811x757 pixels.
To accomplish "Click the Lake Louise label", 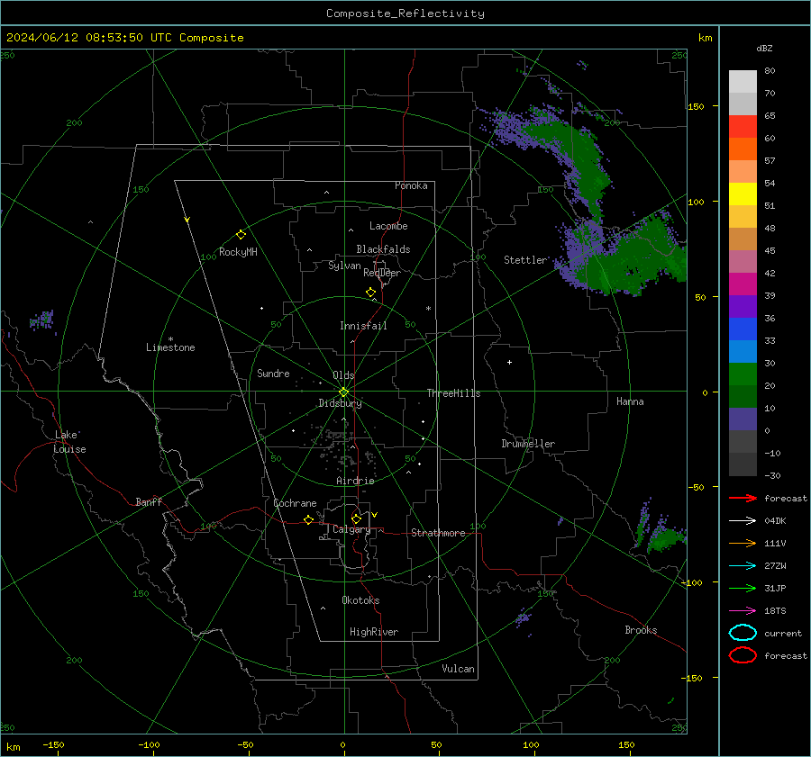I will (69, 442).
